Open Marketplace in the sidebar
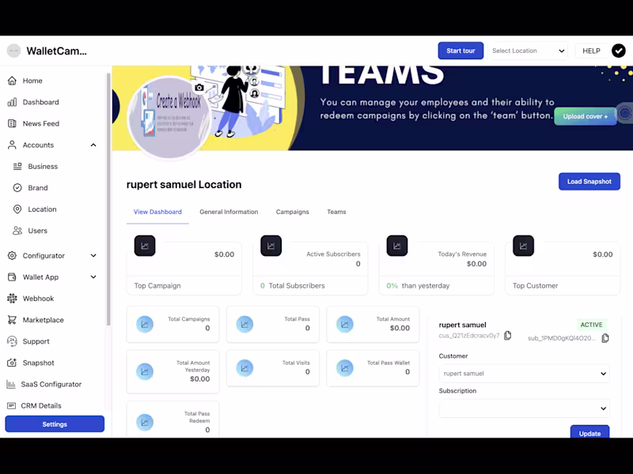Viewport: 633px width, 474px height. coord(44,320)
